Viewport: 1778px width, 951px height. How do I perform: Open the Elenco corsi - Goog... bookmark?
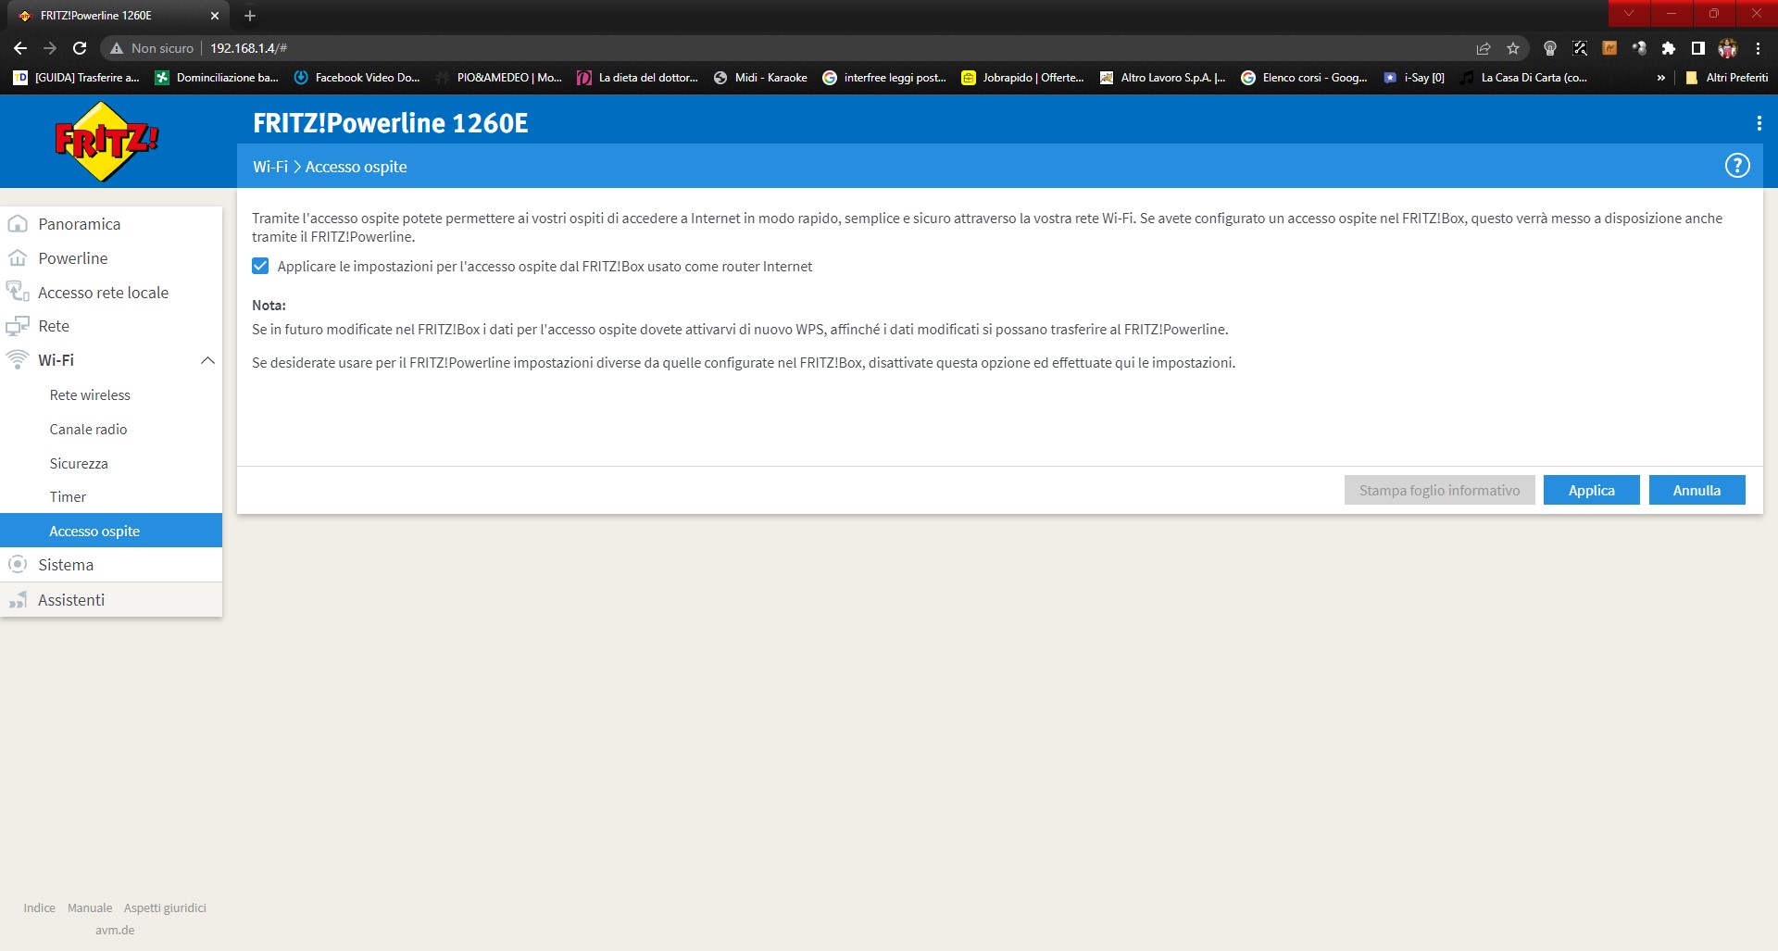(1304, 78)
